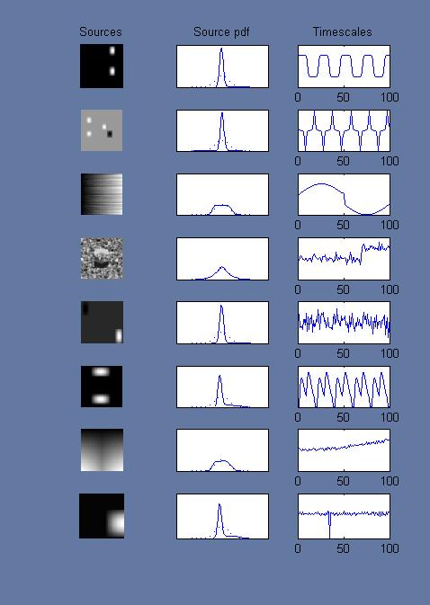Click the dark source image with corner blobs
Screen dimensions: 430x605
point(102,322)
